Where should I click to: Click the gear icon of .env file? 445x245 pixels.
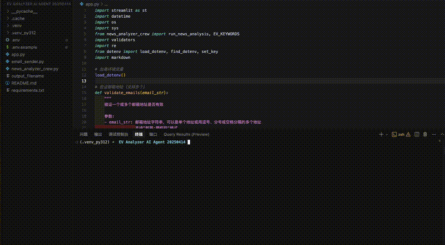click(8, 40)
